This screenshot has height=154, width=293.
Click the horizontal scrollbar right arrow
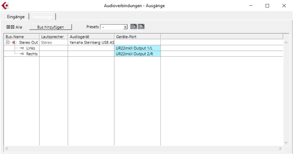[280, 149]
